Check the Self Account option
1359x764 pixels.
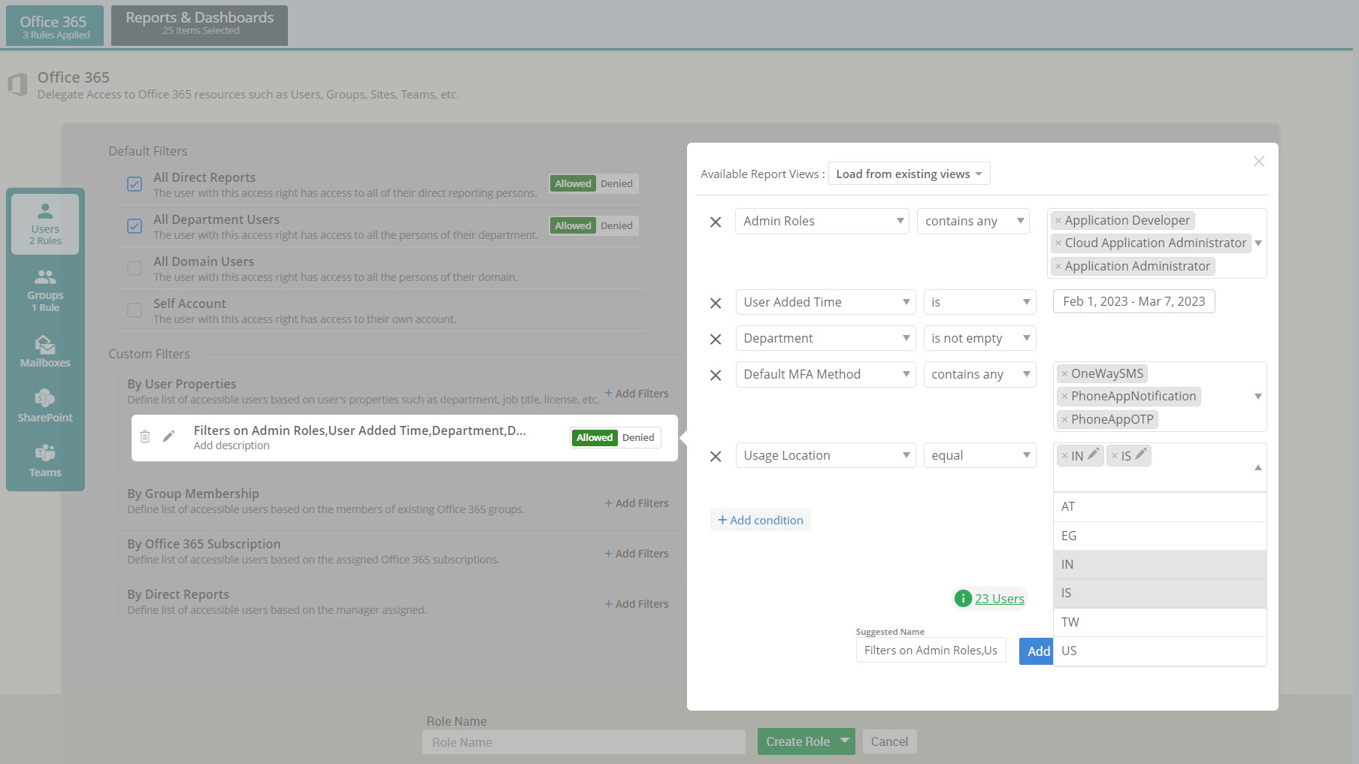(135, 310)
